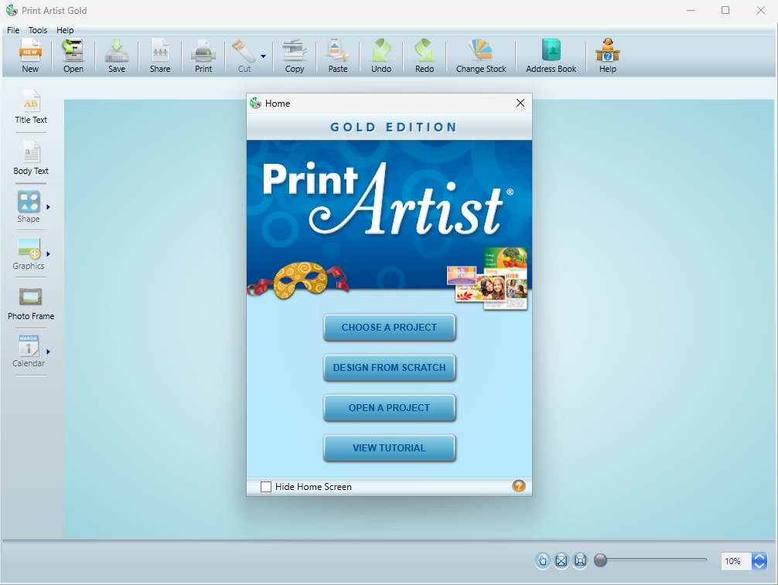Select the Photo Frame tool
Viewport: 778px width, 585px height.
[x=31, y=303]
